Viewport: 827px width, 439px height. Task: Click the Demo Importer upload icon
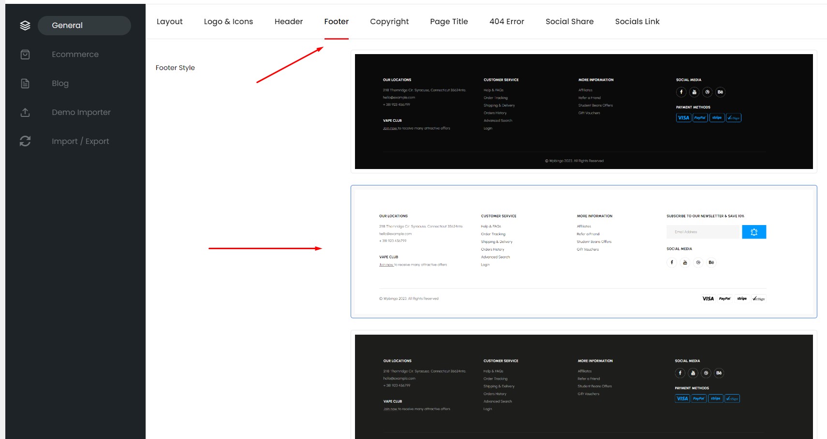25,113
